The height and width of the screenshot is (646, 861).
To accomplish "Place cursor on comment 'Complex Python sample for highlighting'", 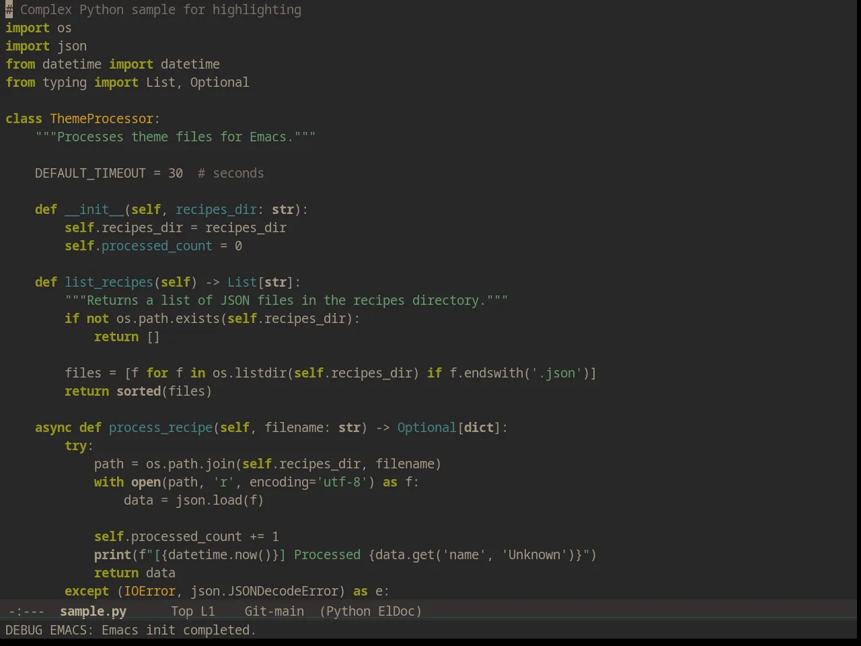I will pyautogui.click(x=160, y=9).
